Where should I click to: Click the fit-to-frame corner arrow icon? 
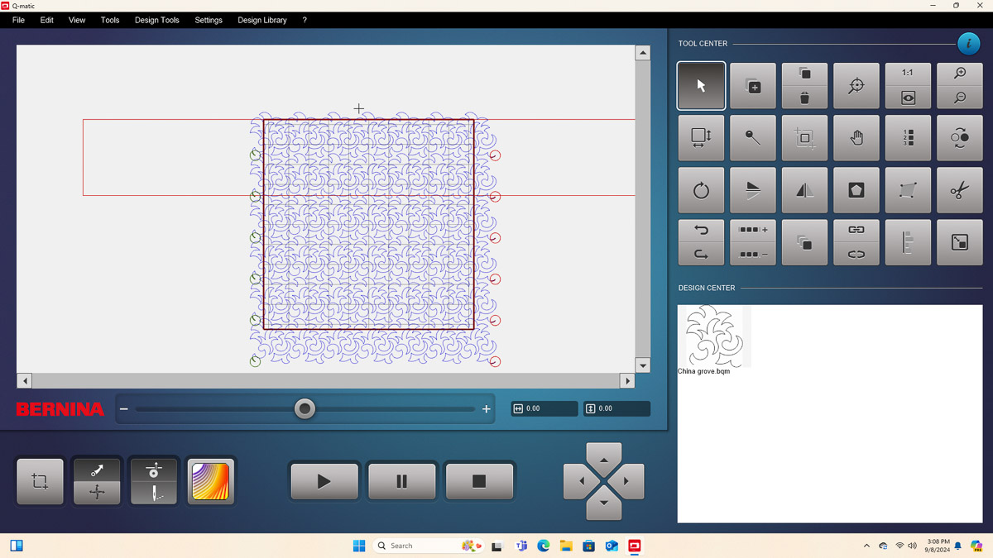(x=960, y=242)
